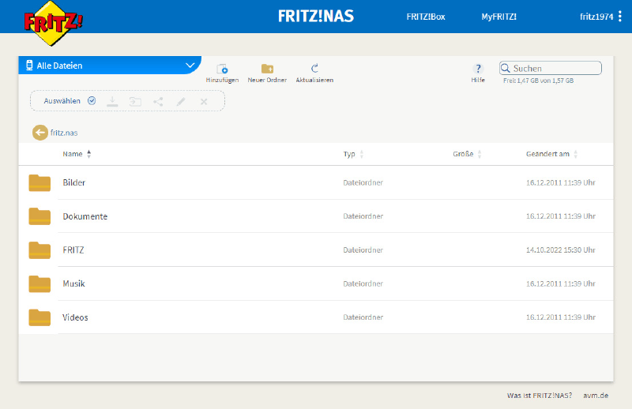The height and width of the screenshot is (409, 632).
Task: Open the Musik folder name
Action: 73,283
